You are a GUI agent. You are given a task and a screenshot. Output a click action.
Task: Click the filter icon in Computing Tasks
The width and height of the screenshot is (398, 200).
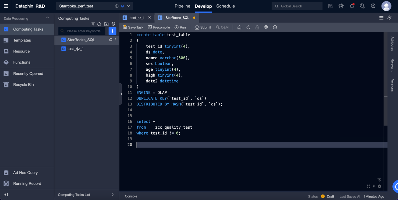pos(93,24)
